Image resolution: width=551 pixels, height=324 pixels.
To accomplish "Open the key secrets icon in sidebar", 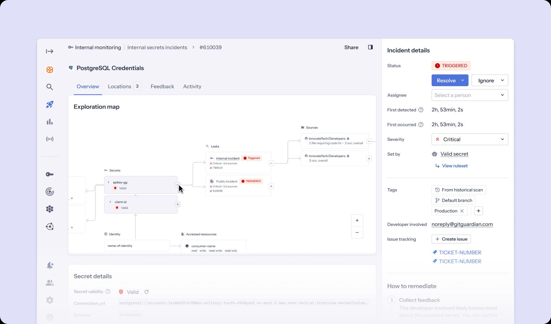I will [x=50, y=174].
